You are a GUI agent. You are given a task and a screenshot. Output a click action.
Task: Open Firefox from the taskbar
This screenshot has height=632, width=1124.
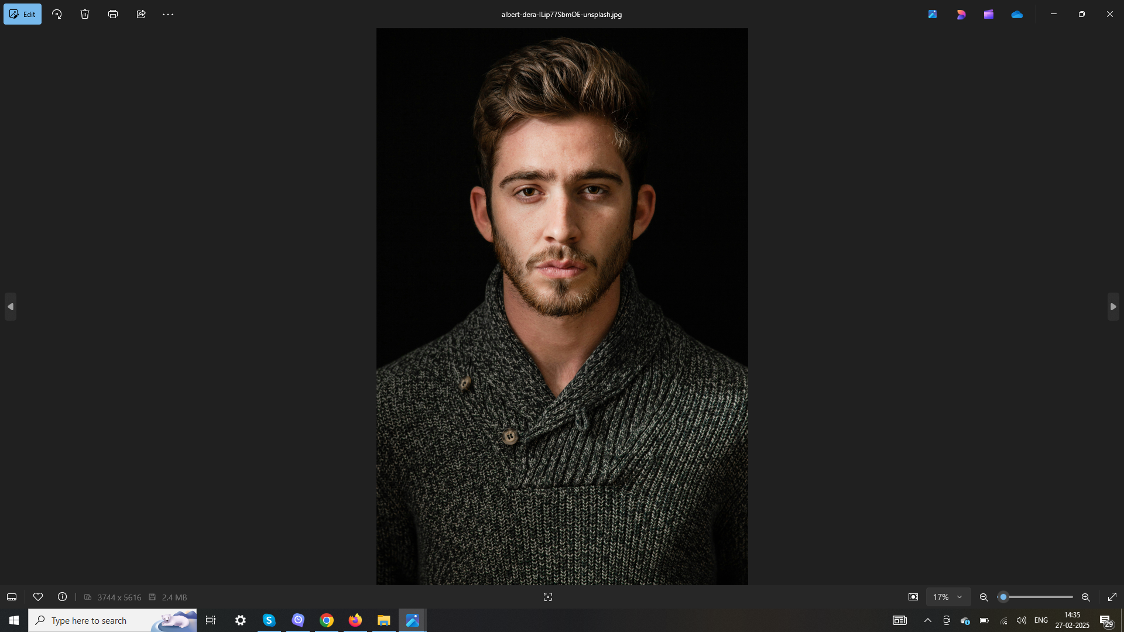355,620
